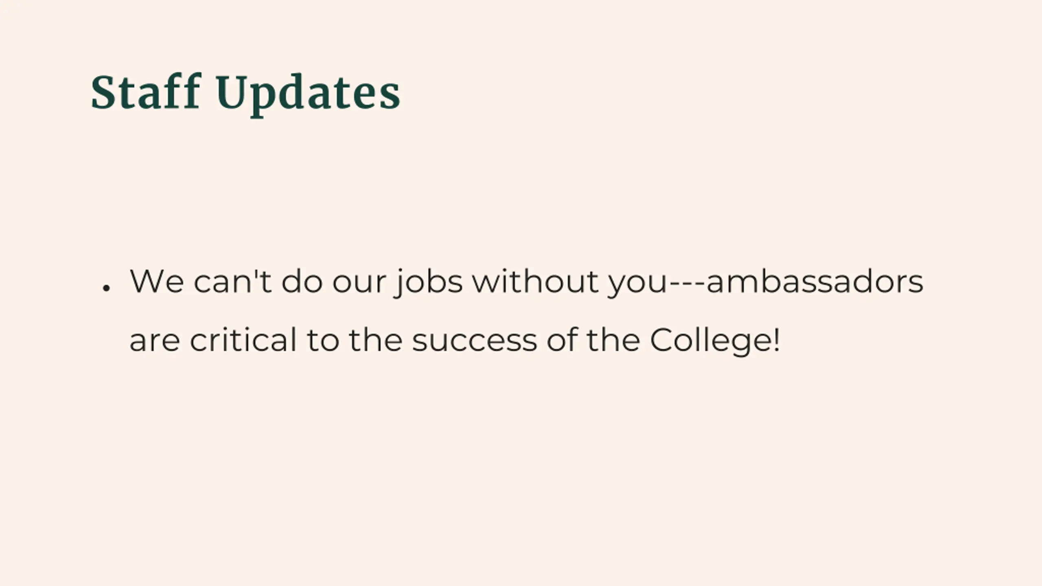Click the word "the" before "success"

click(x=376, y=339)
